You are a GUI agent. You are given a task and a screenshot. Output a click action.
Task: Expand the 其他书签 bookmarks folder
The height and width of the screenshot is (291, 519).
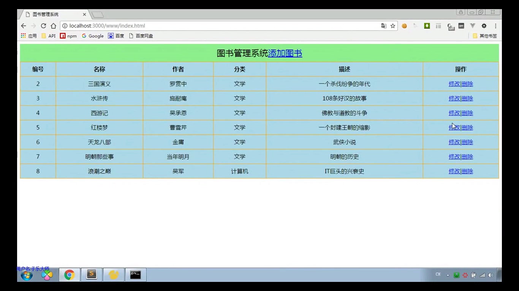(485, 36)
